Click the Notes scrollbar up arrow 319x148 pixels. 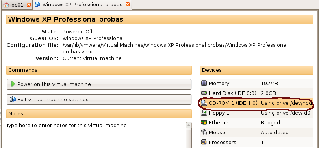(189, 125)
